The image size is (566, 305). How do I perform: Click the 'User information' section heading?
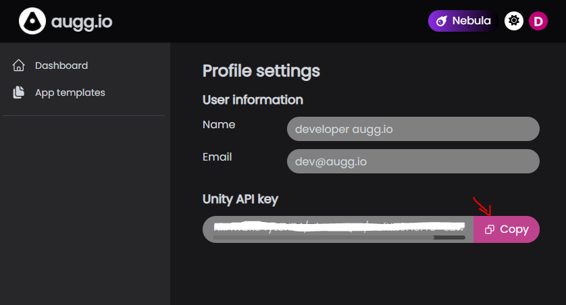253,100
